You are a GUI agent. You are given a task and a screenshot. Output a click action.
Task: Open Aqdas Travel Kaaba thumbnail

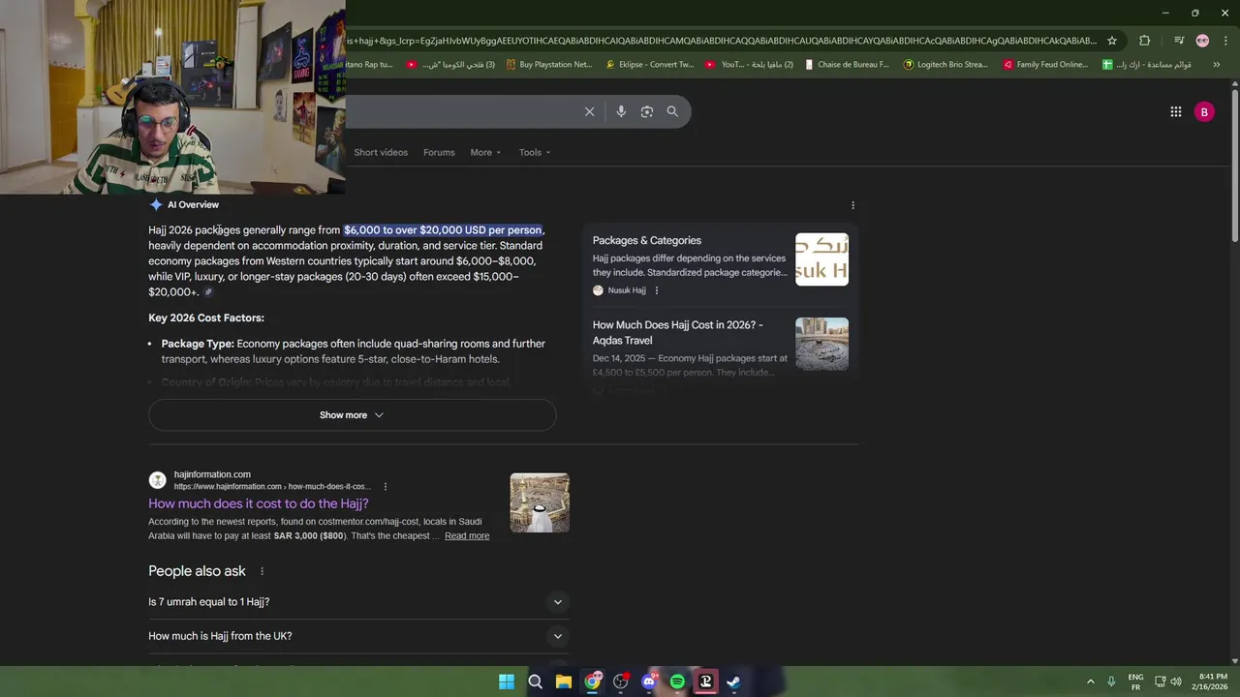click(821, 344)
